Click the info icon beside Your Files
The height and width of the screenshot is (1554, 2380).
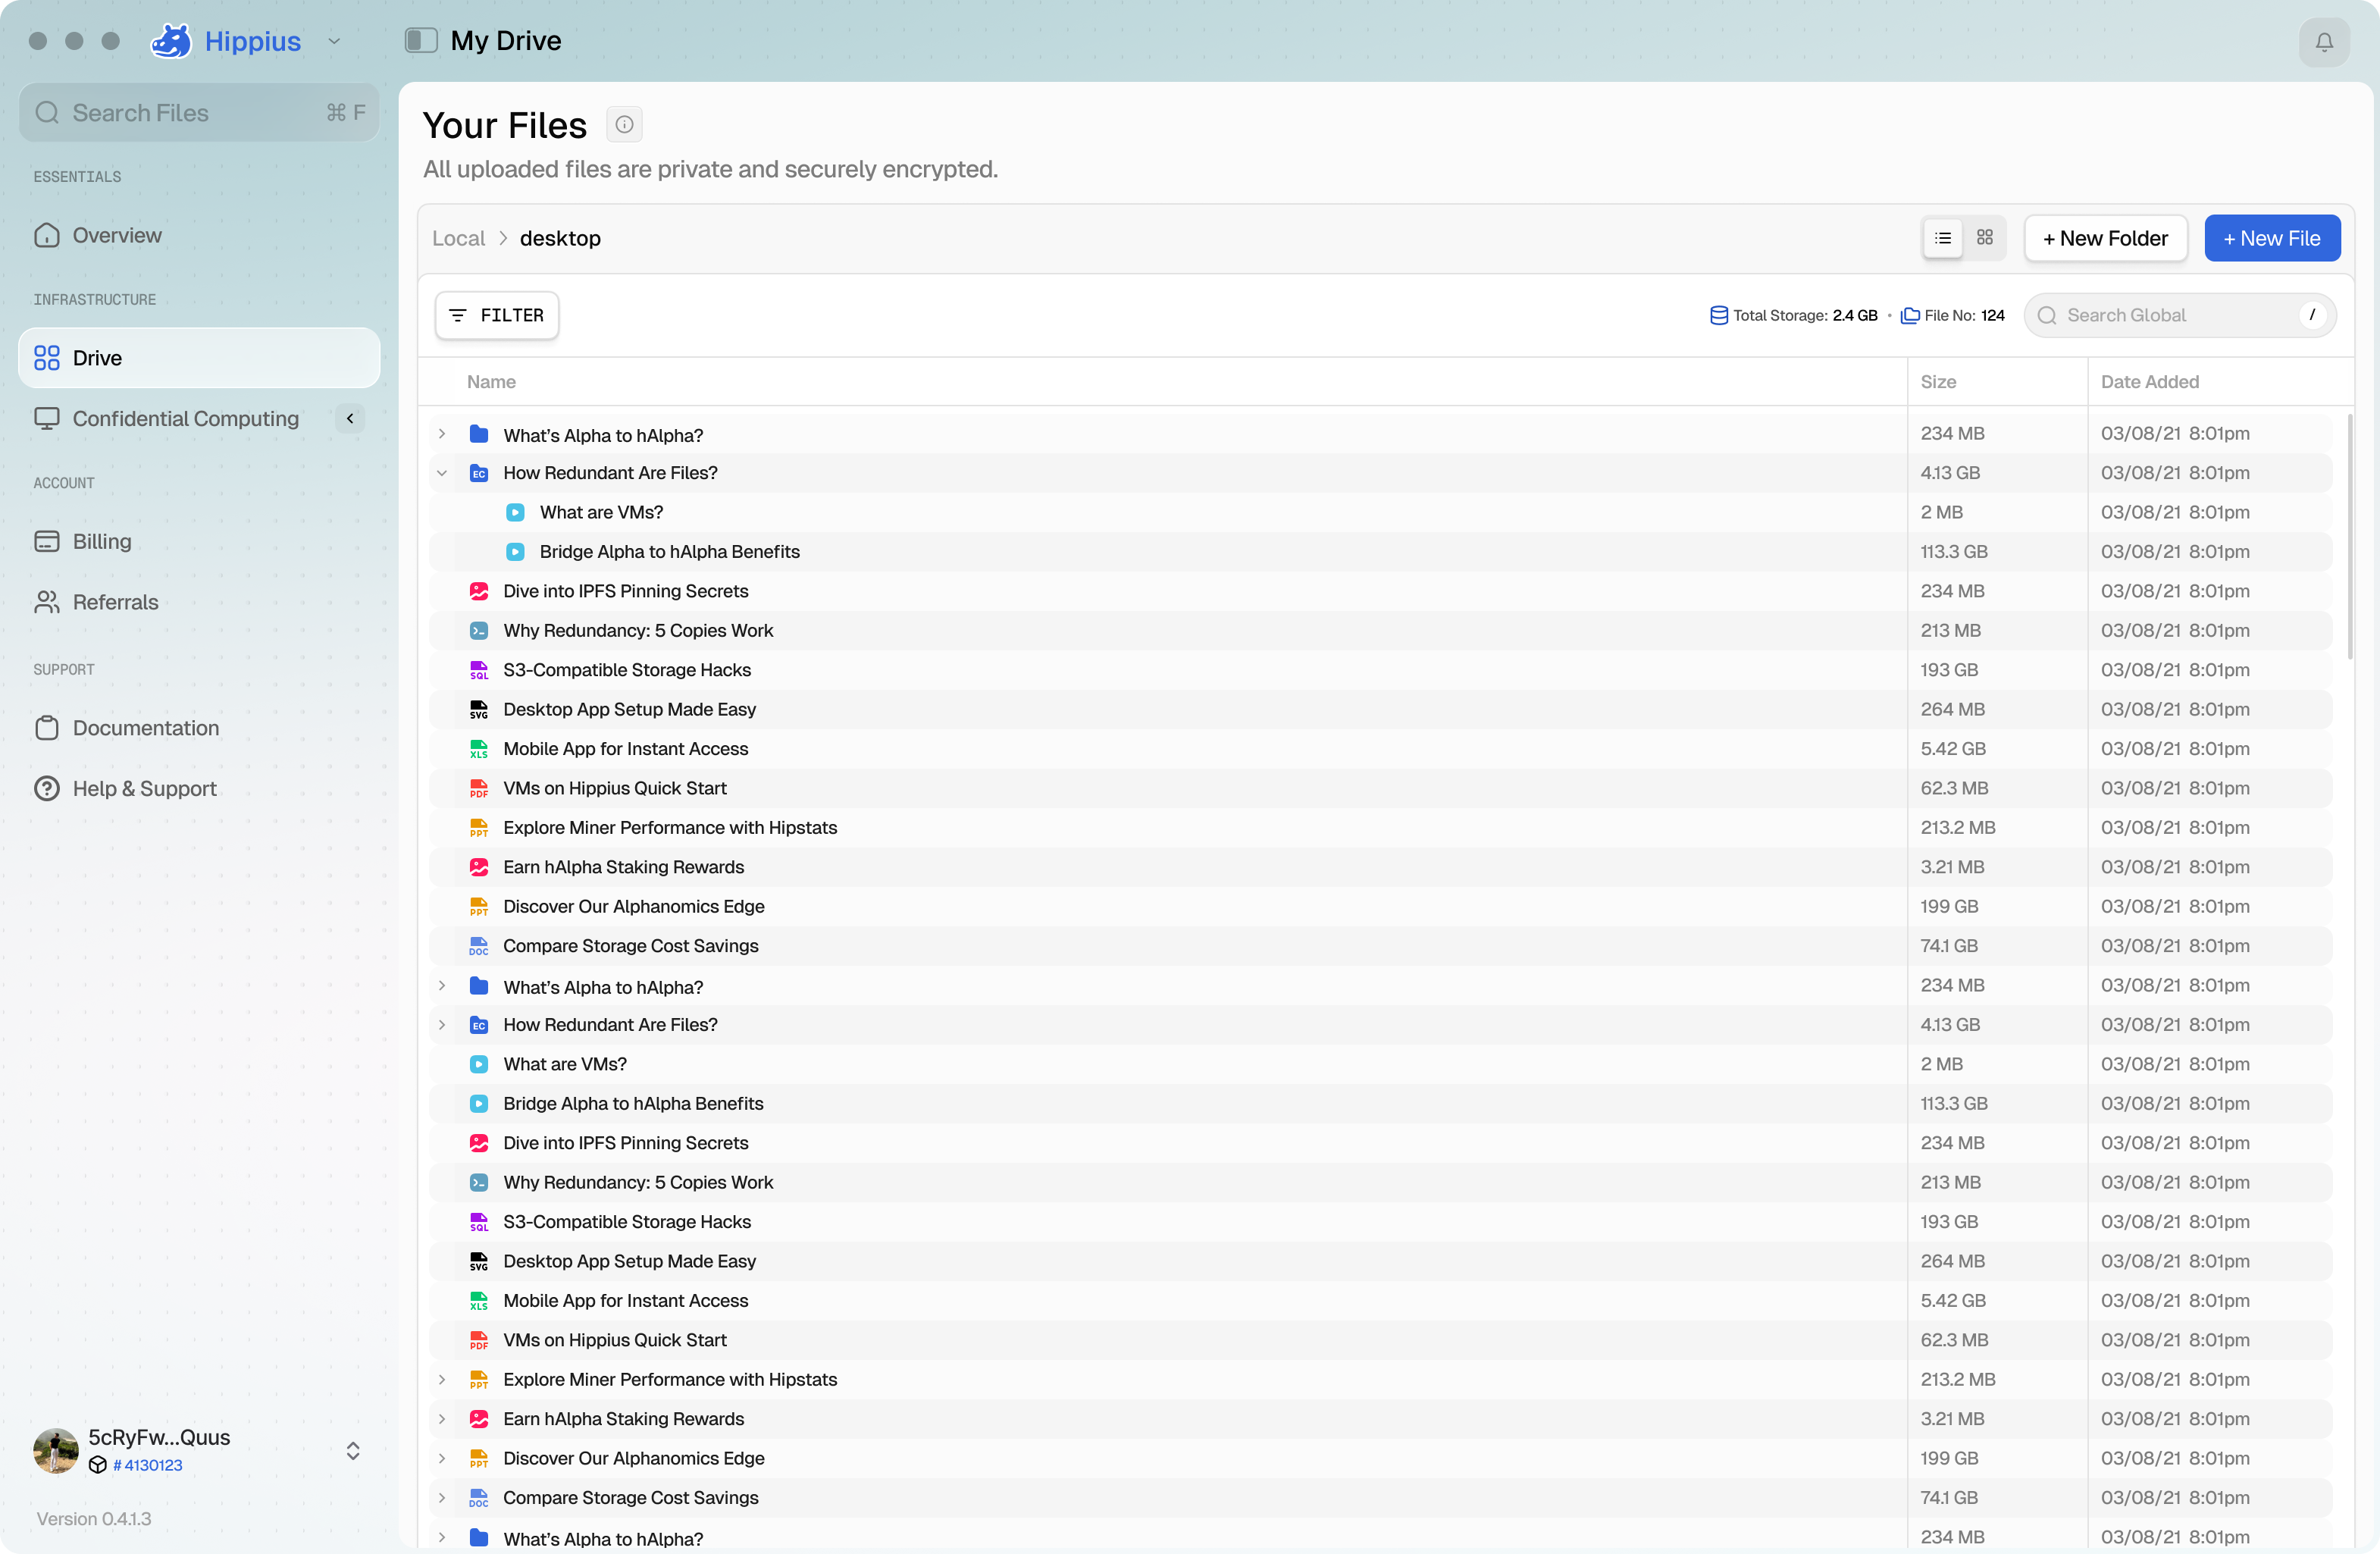pyautogui.click(x=624, y=124)
